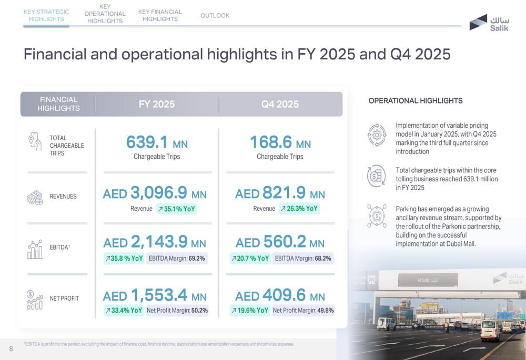526x360 pixels.
Task: Click the EBITDA Margin 69.2% indicator
Action: (x=178, y=258)
